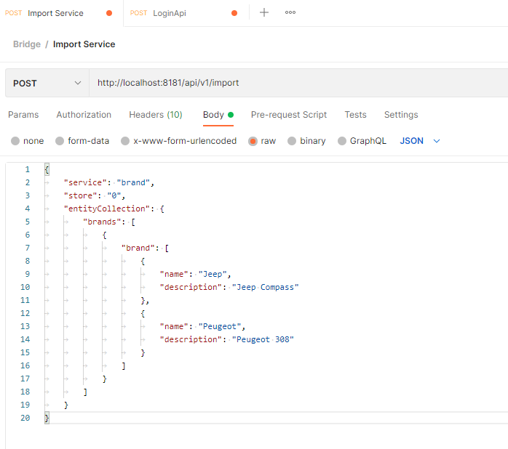Open a new request tab with plus icon
This screenshot has width=508, height=449.
point(264,12)
